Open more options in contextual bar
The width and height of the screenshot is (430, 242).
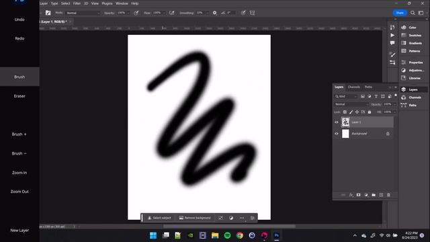pyautogui.click(x=242, y=218)
